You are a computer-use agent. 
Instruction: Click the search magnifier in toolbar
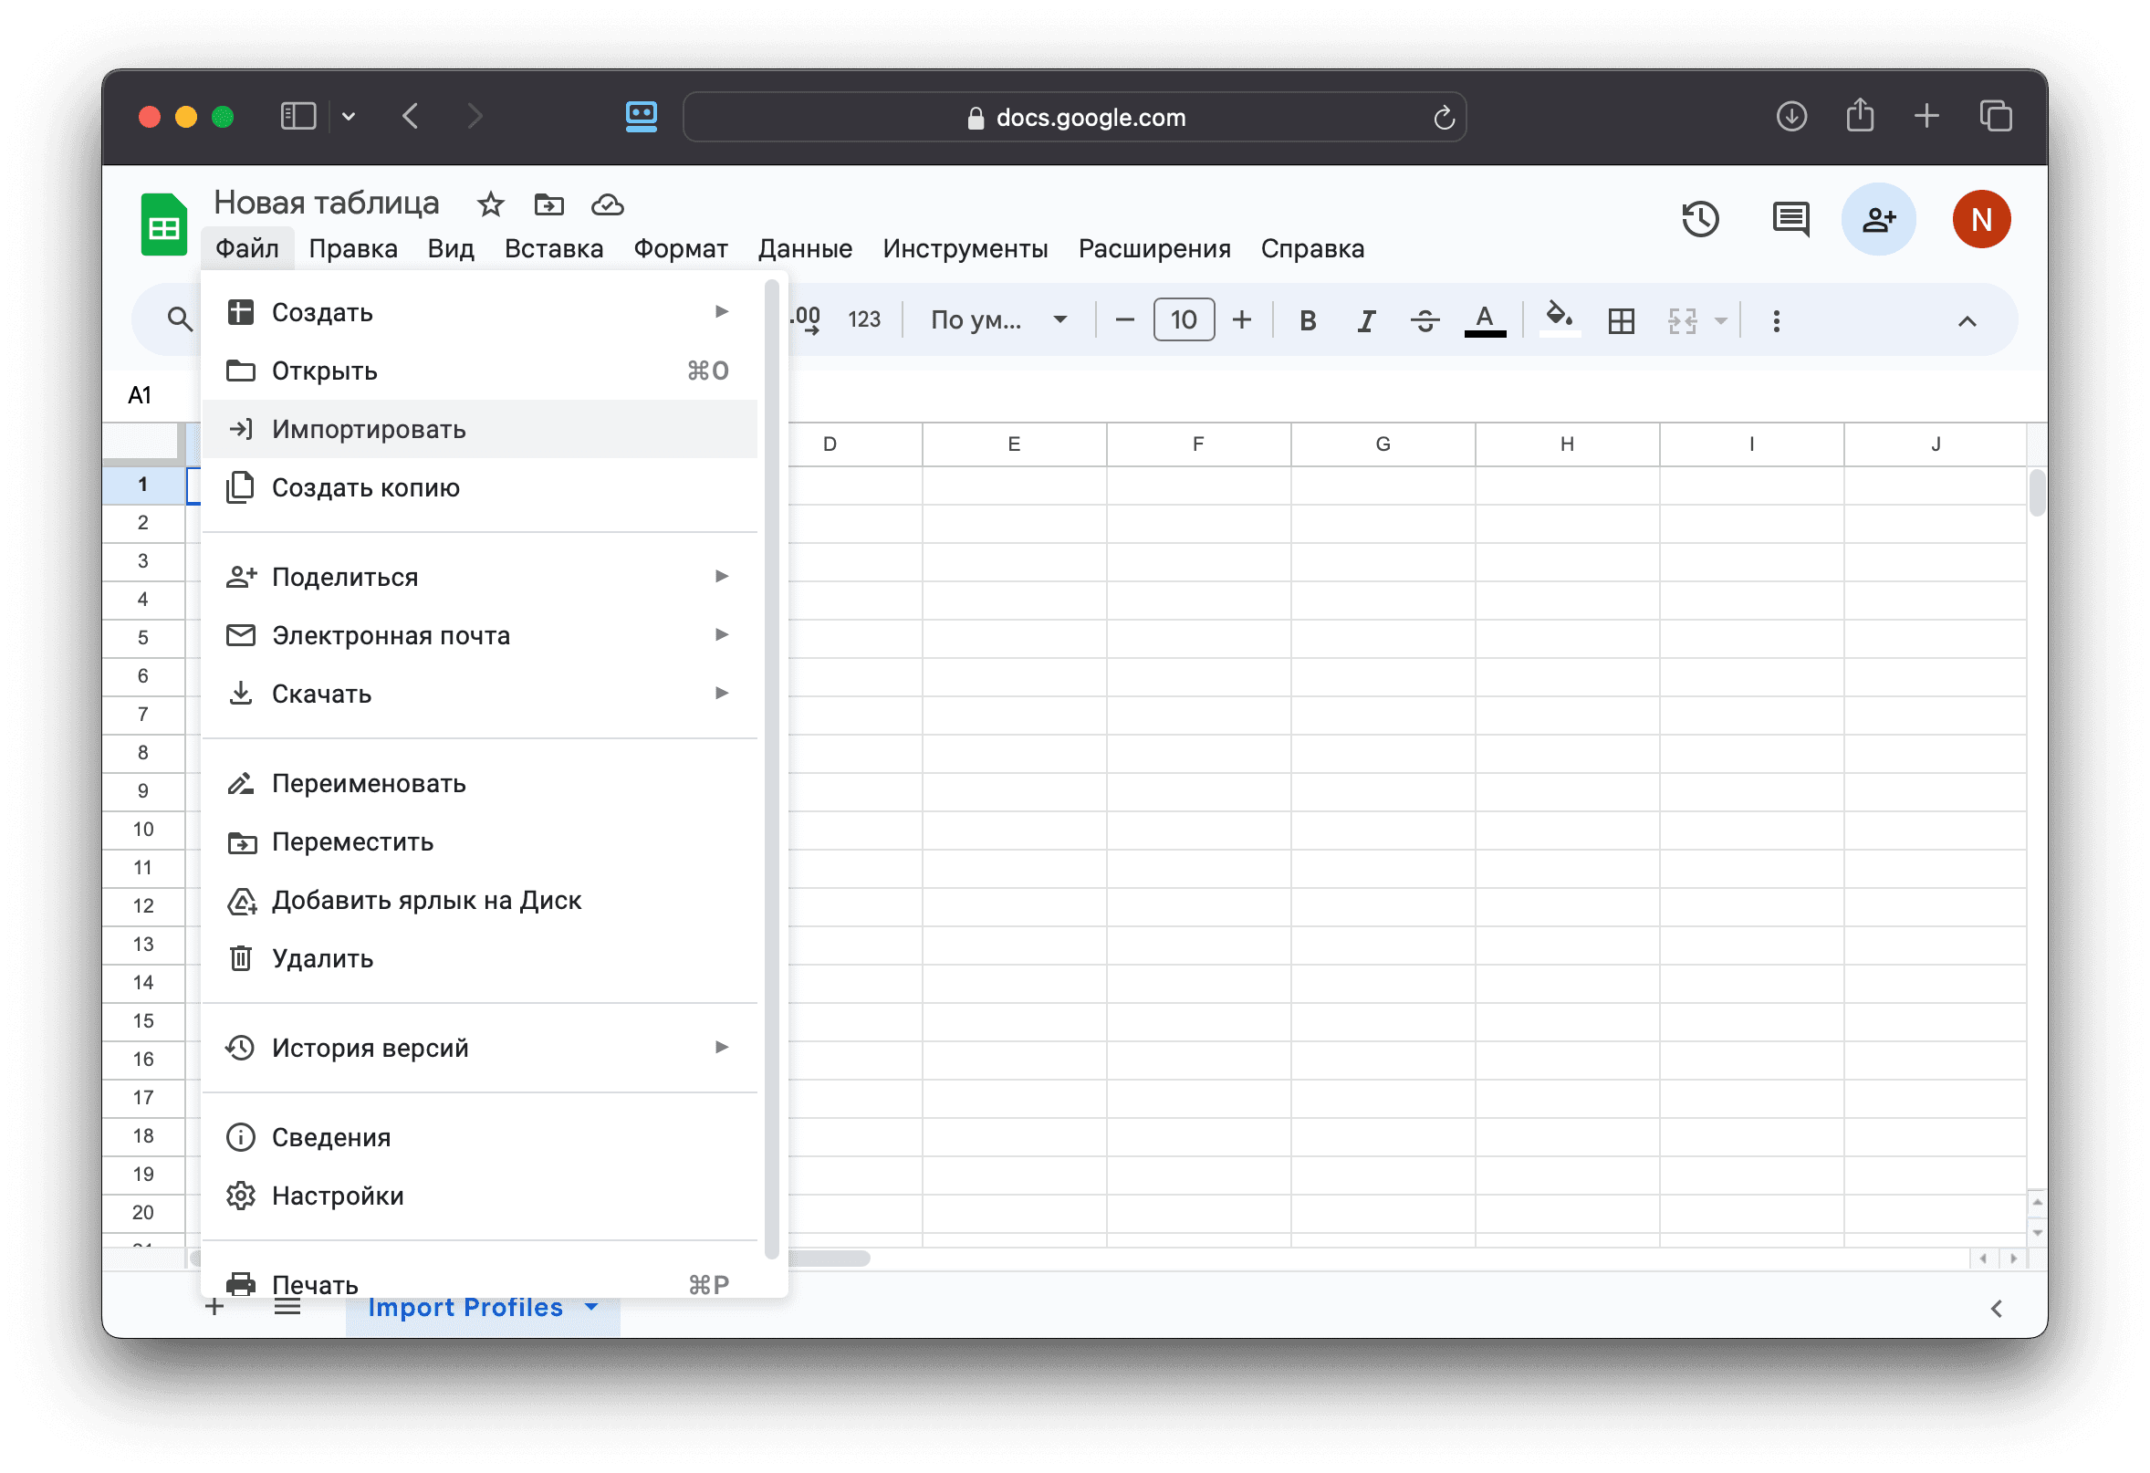pyautogui.click(x=180, y=320)
